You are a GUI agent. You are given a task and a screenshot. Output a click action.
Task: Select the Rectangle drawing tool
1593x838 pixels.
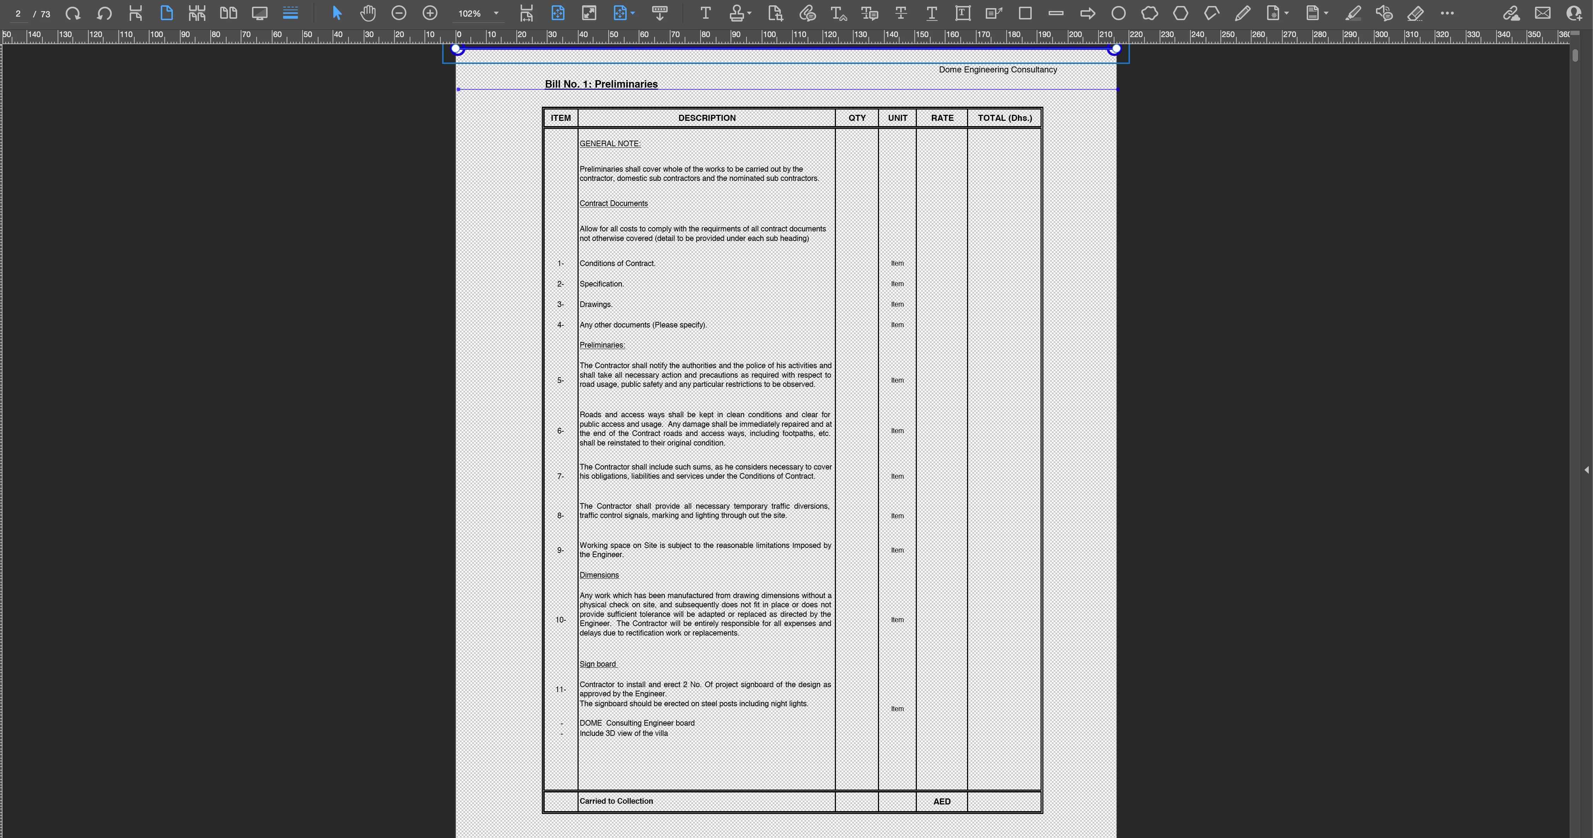[1025, 13]
